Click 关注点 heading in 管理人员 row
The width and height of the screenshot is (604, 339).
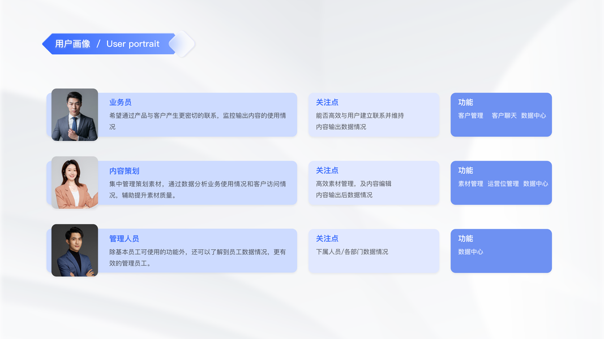[x=327, y=238]
